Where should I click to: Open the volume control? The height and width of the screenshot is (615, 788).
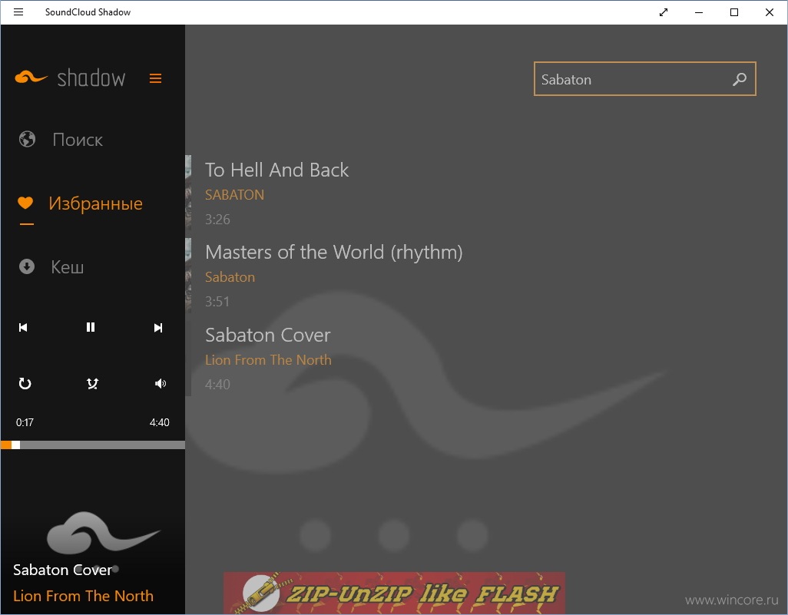tap(161, 383)
